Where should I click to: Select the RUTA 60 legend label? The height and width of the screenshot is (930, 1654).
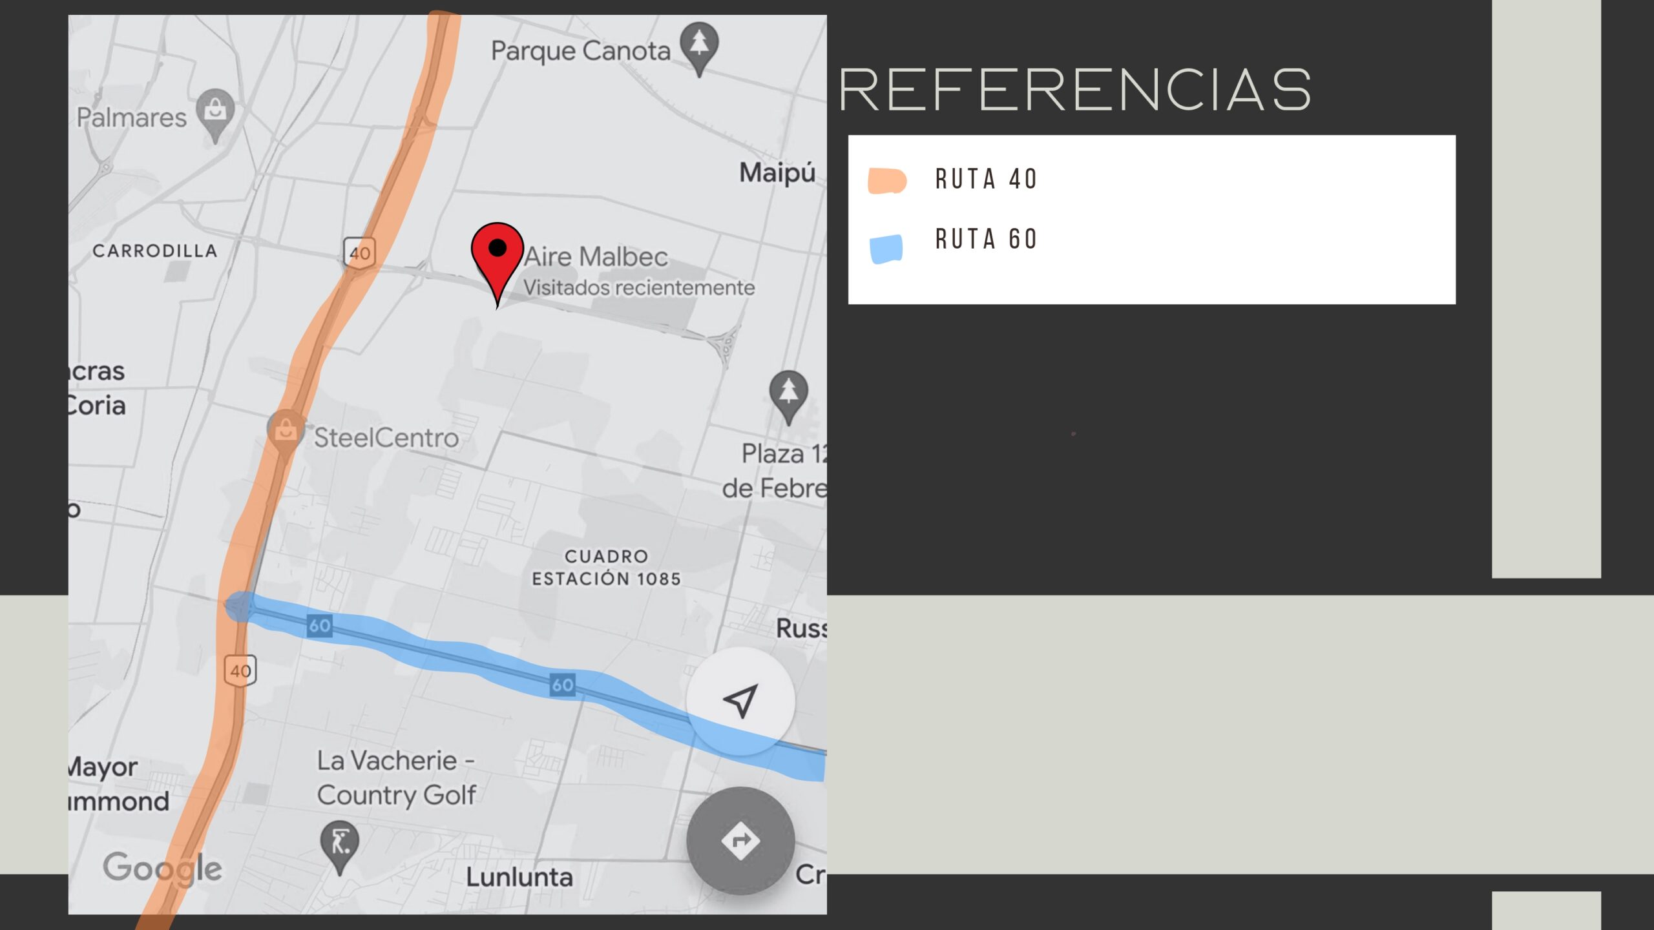point(986,239)
